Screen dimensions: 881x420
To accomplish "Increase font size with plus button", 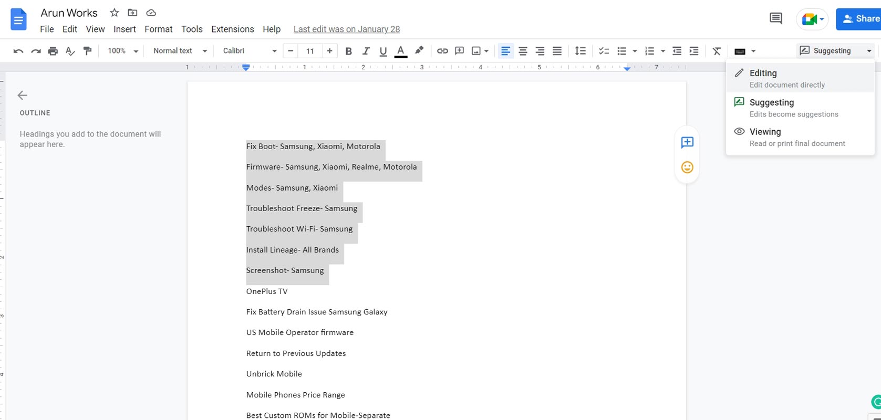I will point(329,51).
